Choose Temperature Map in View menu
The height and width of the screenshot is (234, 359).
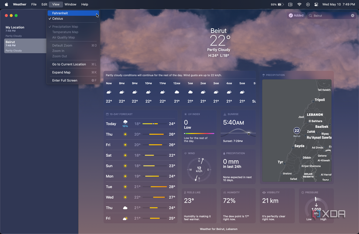pos(73,32)
